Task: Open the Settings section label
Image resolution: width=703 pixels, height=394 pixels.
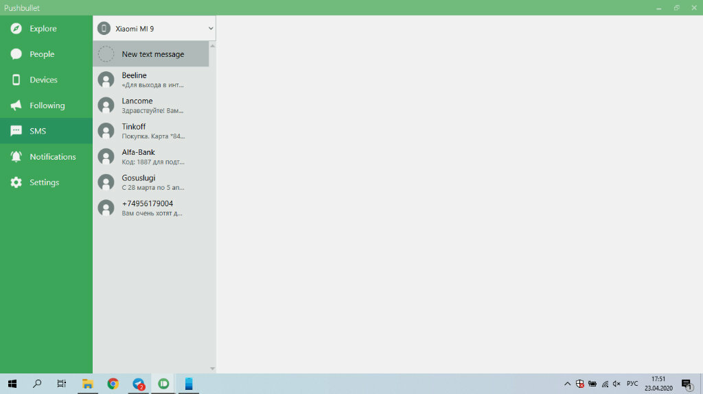Action: [45, 182]
